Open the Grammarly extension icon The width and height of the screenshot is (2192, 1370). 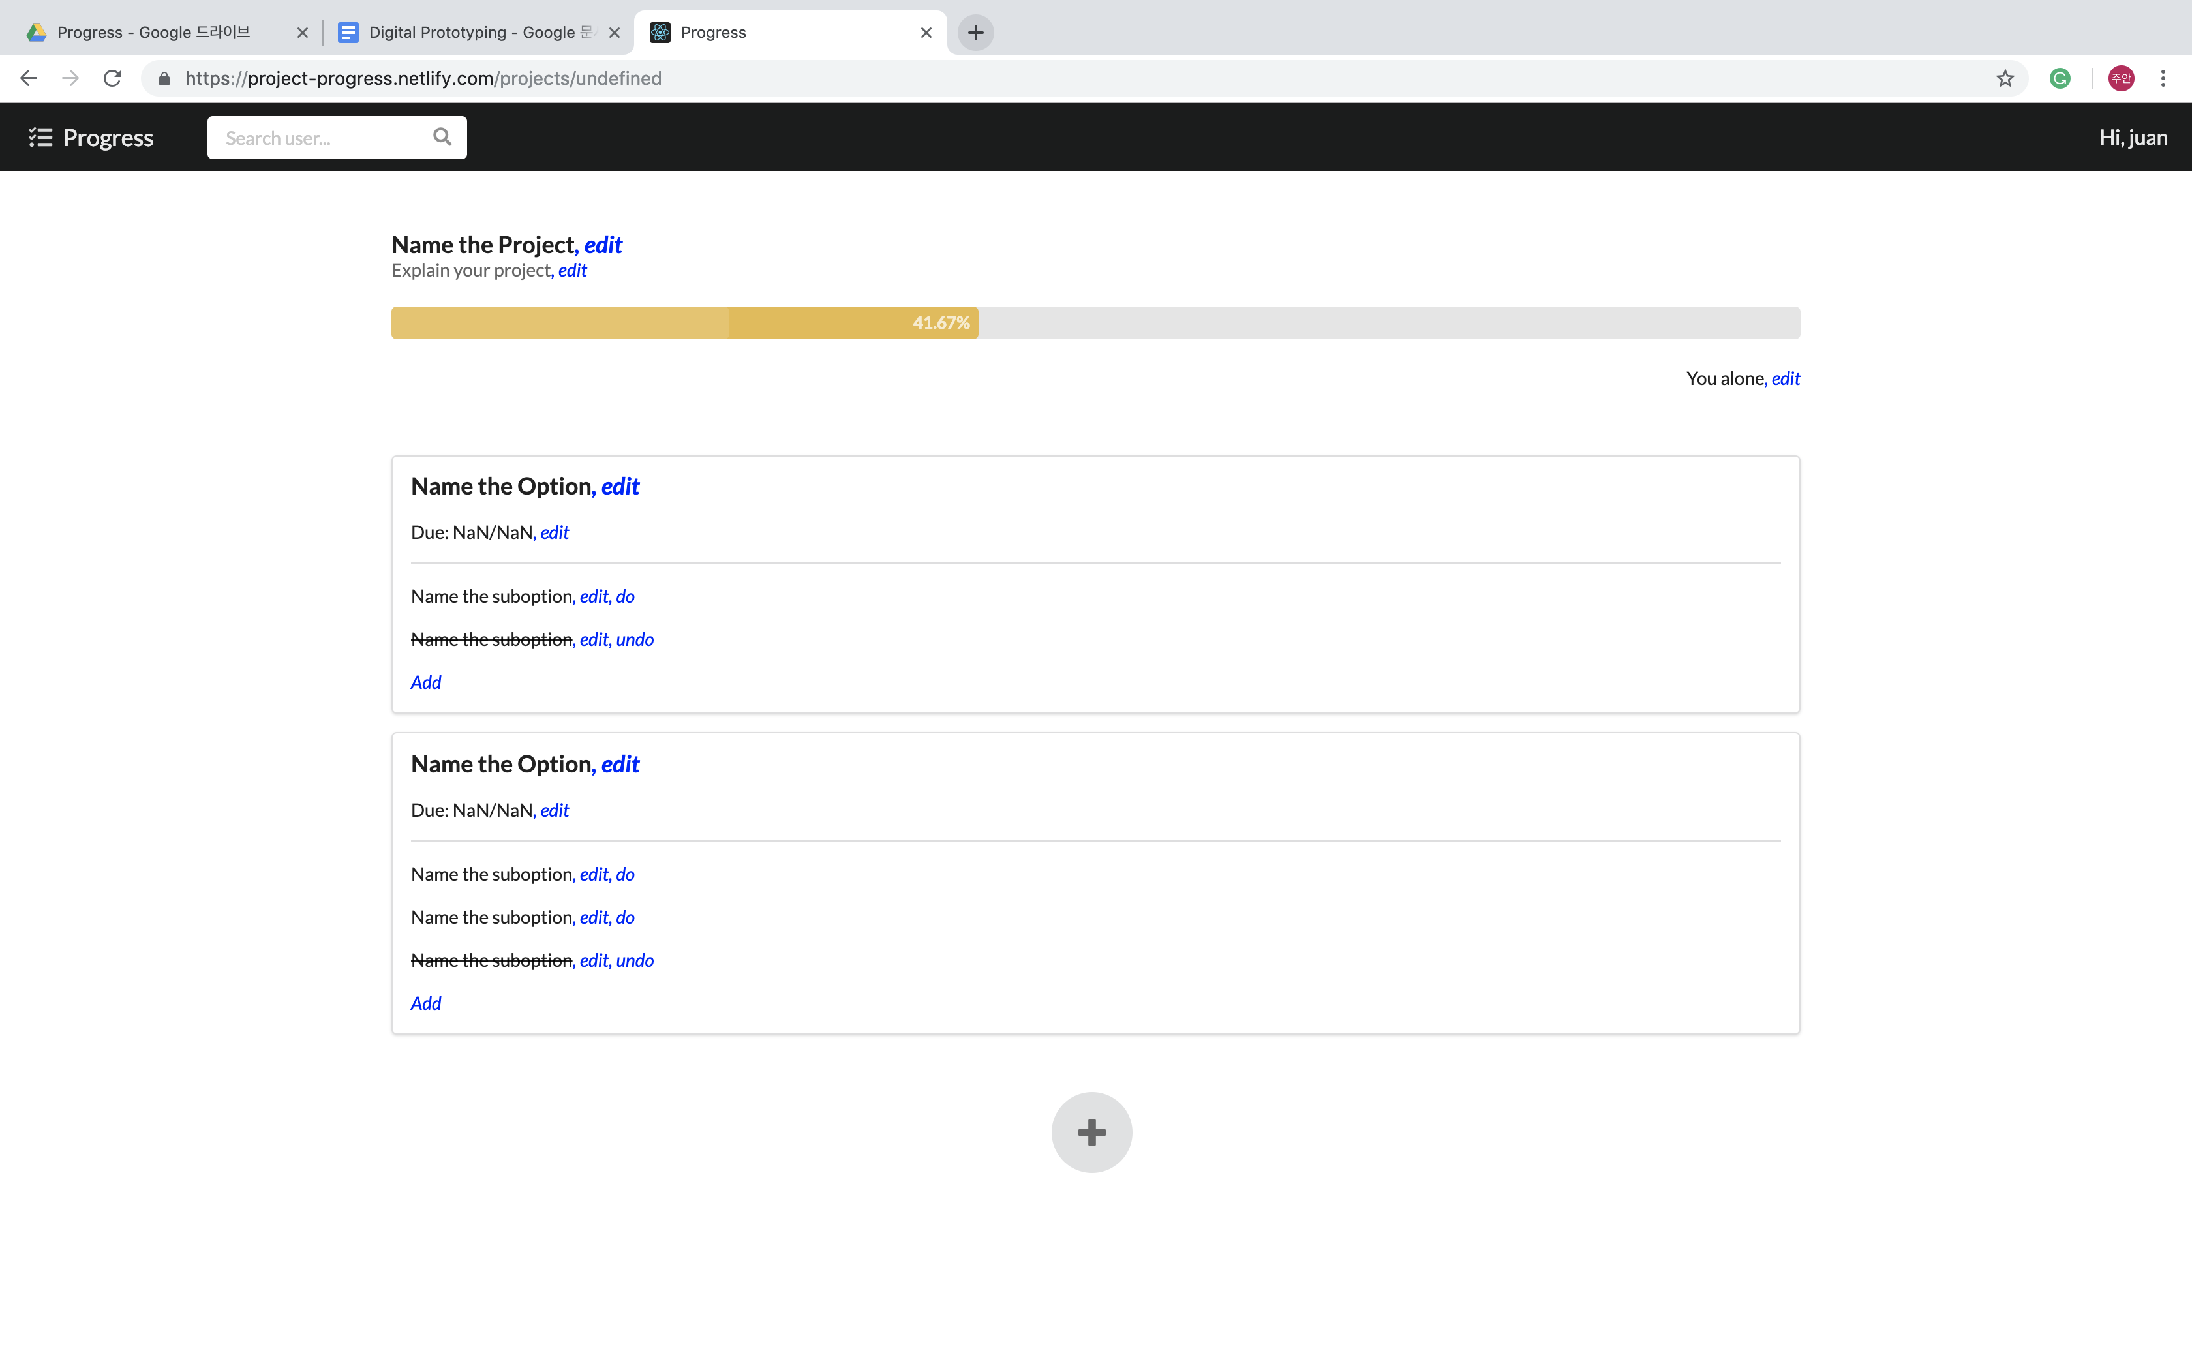click(2060, 79)
